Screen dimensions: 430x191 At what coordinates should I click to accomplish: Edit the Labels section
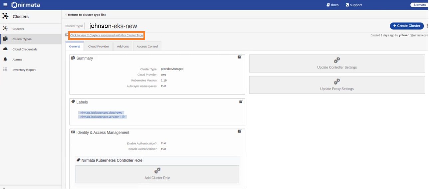[241, 101]
